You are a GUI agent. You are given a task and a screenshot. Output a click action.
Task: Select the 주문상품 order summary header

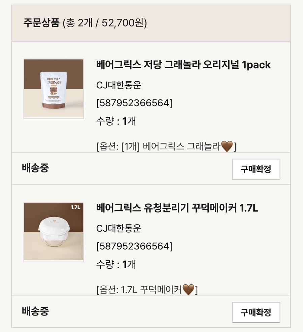85,23
